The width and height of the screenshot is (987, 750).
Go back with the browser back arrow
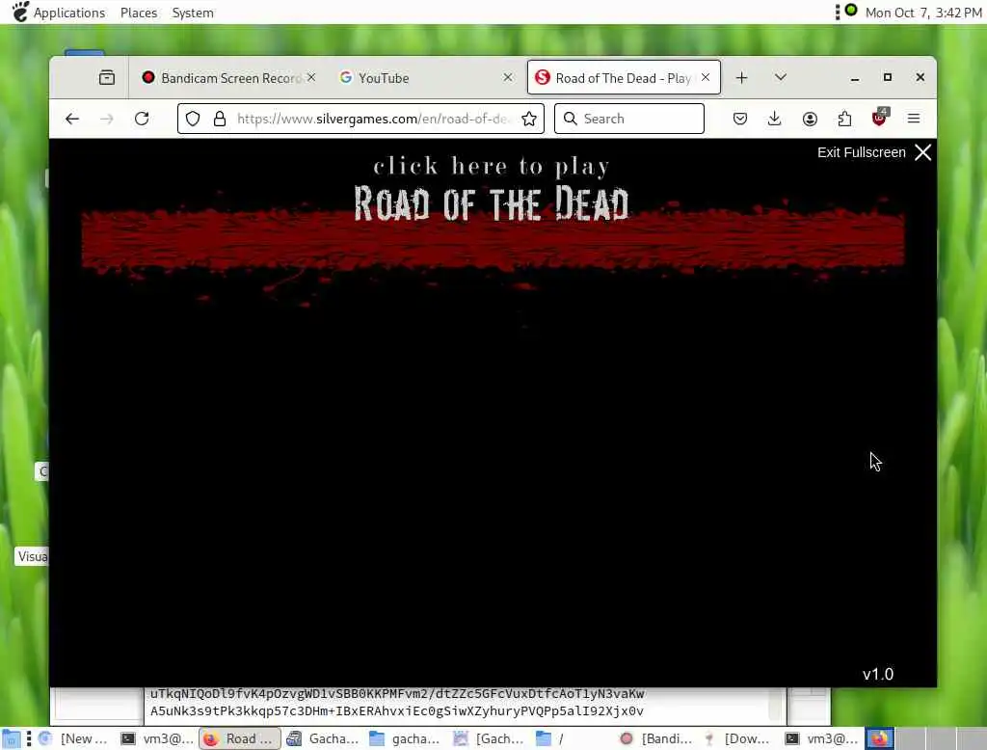[x=72, y=119]
